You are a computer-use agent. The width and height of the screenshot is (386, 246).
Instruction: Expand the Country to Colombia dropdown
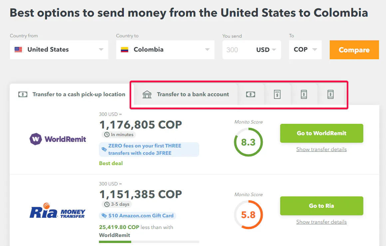click(165, 50)
